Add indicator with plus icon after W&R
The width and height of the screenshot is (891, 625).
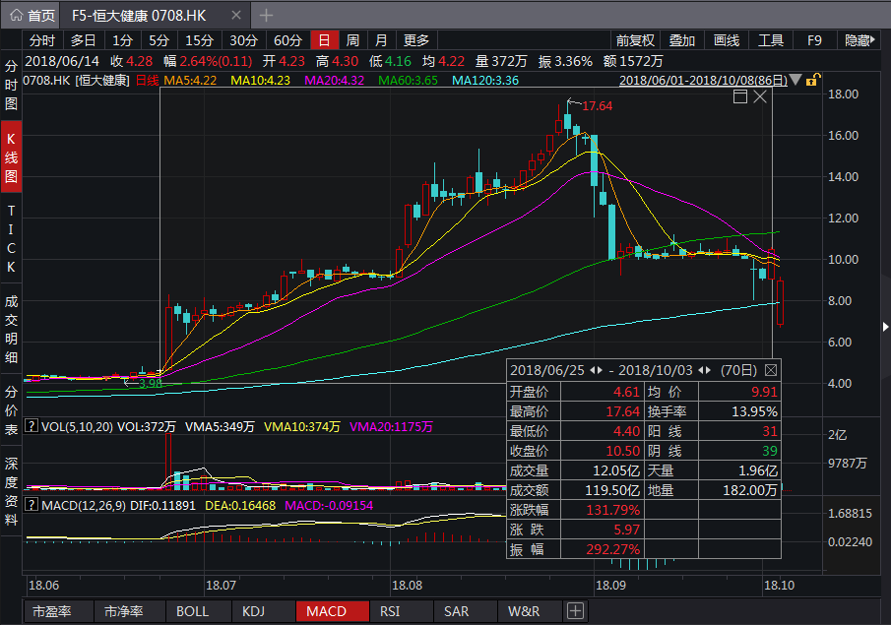coord(573,611)
